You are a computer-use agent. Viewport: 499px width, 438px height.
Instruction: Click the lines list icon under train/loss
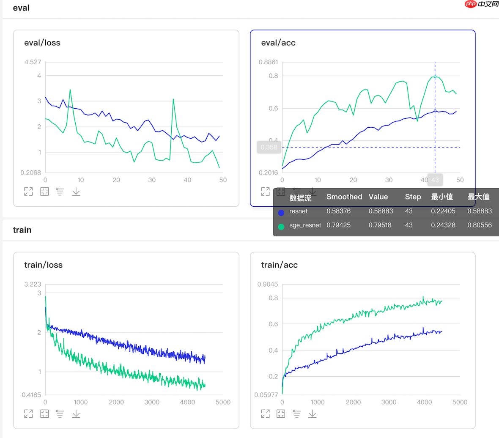click(60, 413)
